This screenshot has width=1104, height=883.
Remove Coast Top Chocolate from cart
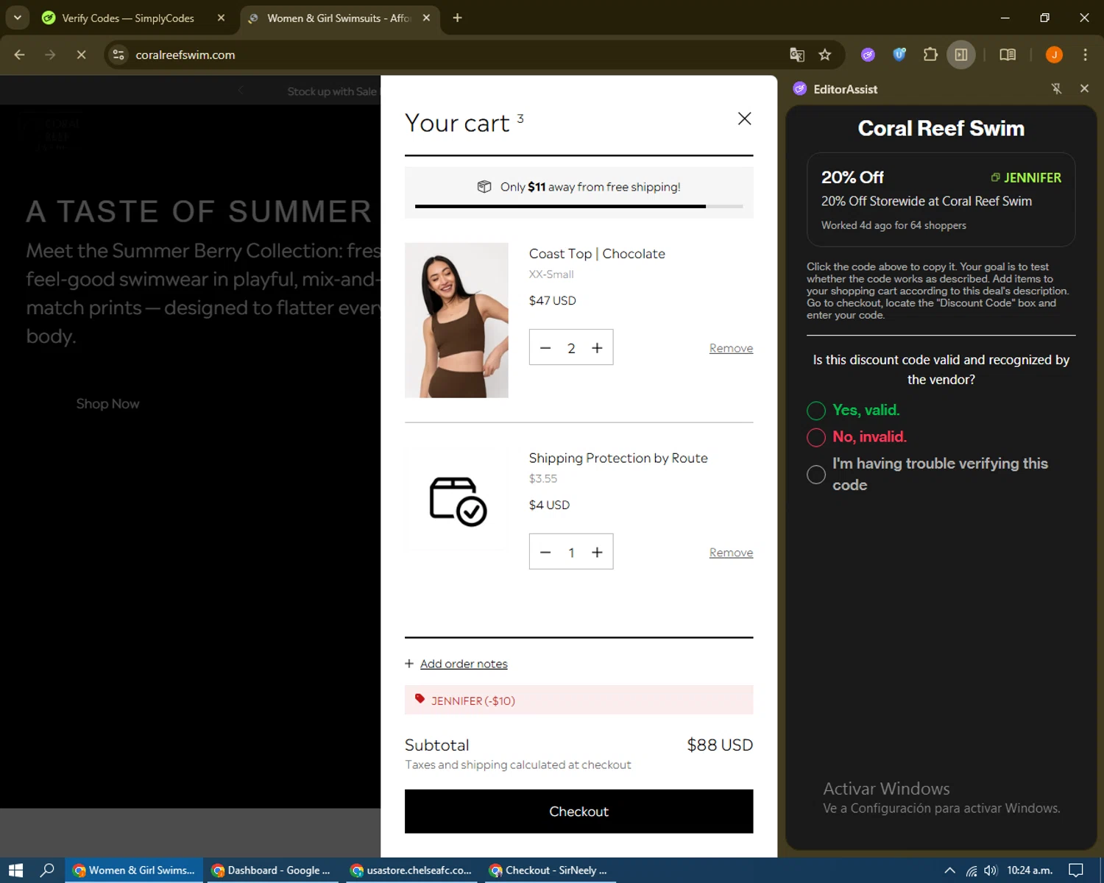pyautogui.click(x=731, y=348)
